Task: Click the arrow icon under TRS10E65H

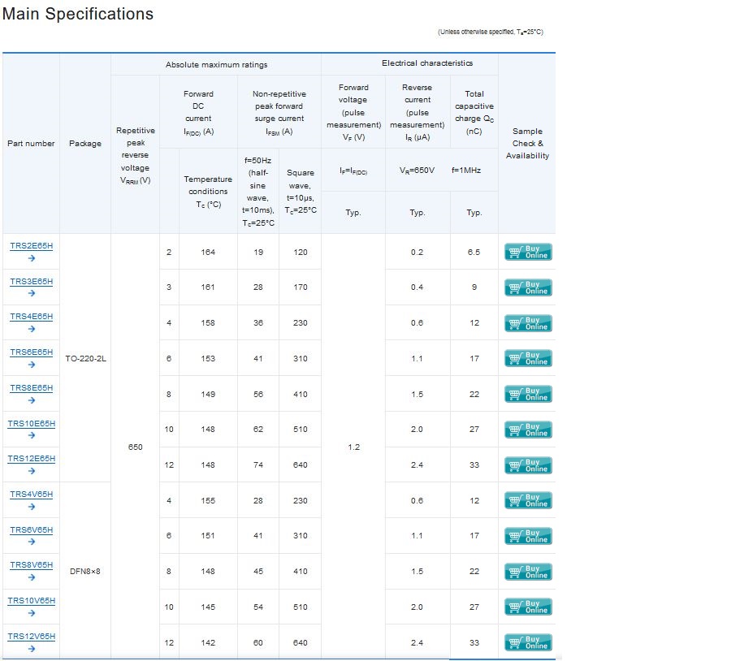Action: (x=32, y=435)
